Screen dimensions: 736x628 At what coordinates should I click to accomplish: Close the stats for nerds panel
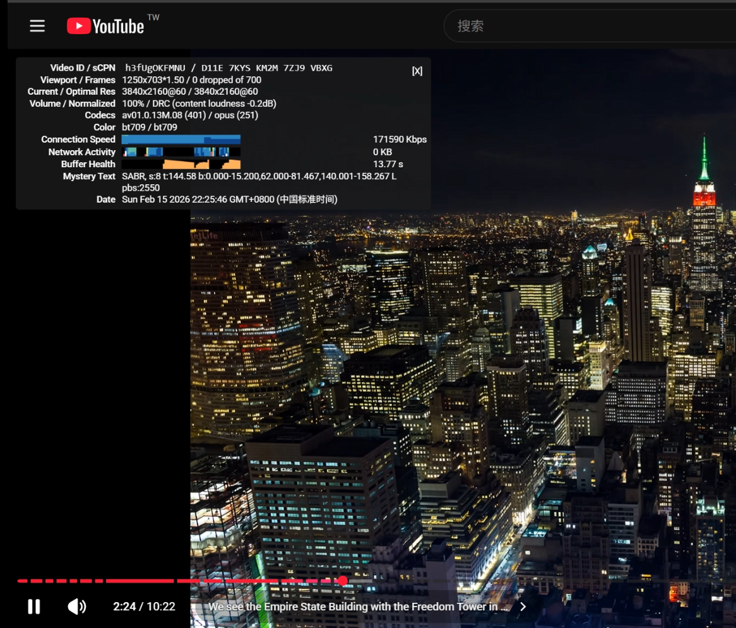tap(417, 71)
